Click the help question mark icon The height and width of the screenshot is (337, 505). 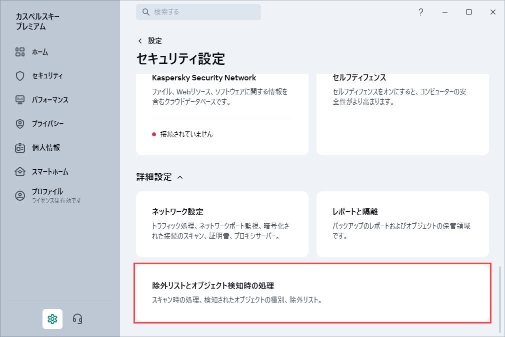tap(421, 12)
